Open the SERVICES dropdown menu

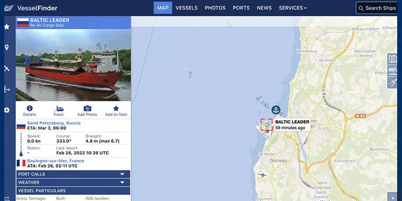pos(293,8)
